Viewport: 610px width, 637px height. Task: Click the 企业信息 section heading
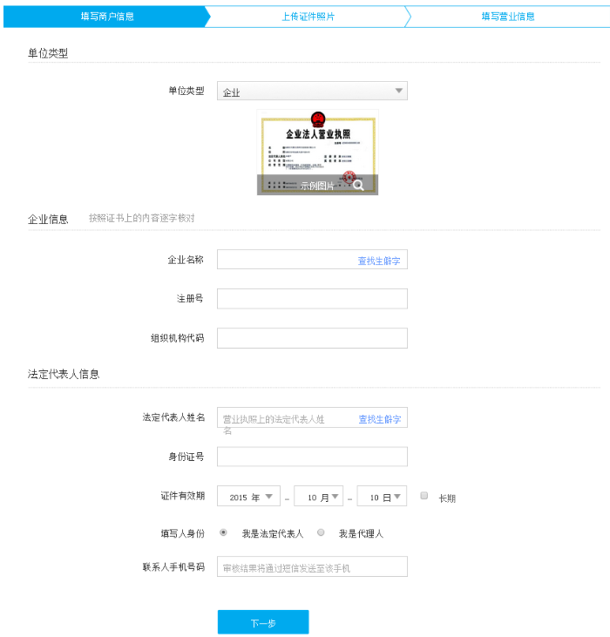[x=48, y=220]
